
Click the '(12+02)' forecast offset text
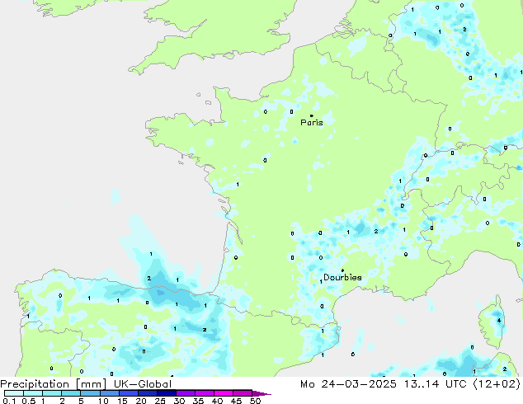point(497,384)
